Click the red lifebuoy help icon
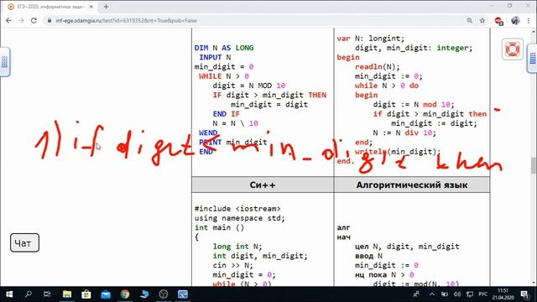Image resolution: width=537 pixels, height=302 pixels. tap(513, 49)
